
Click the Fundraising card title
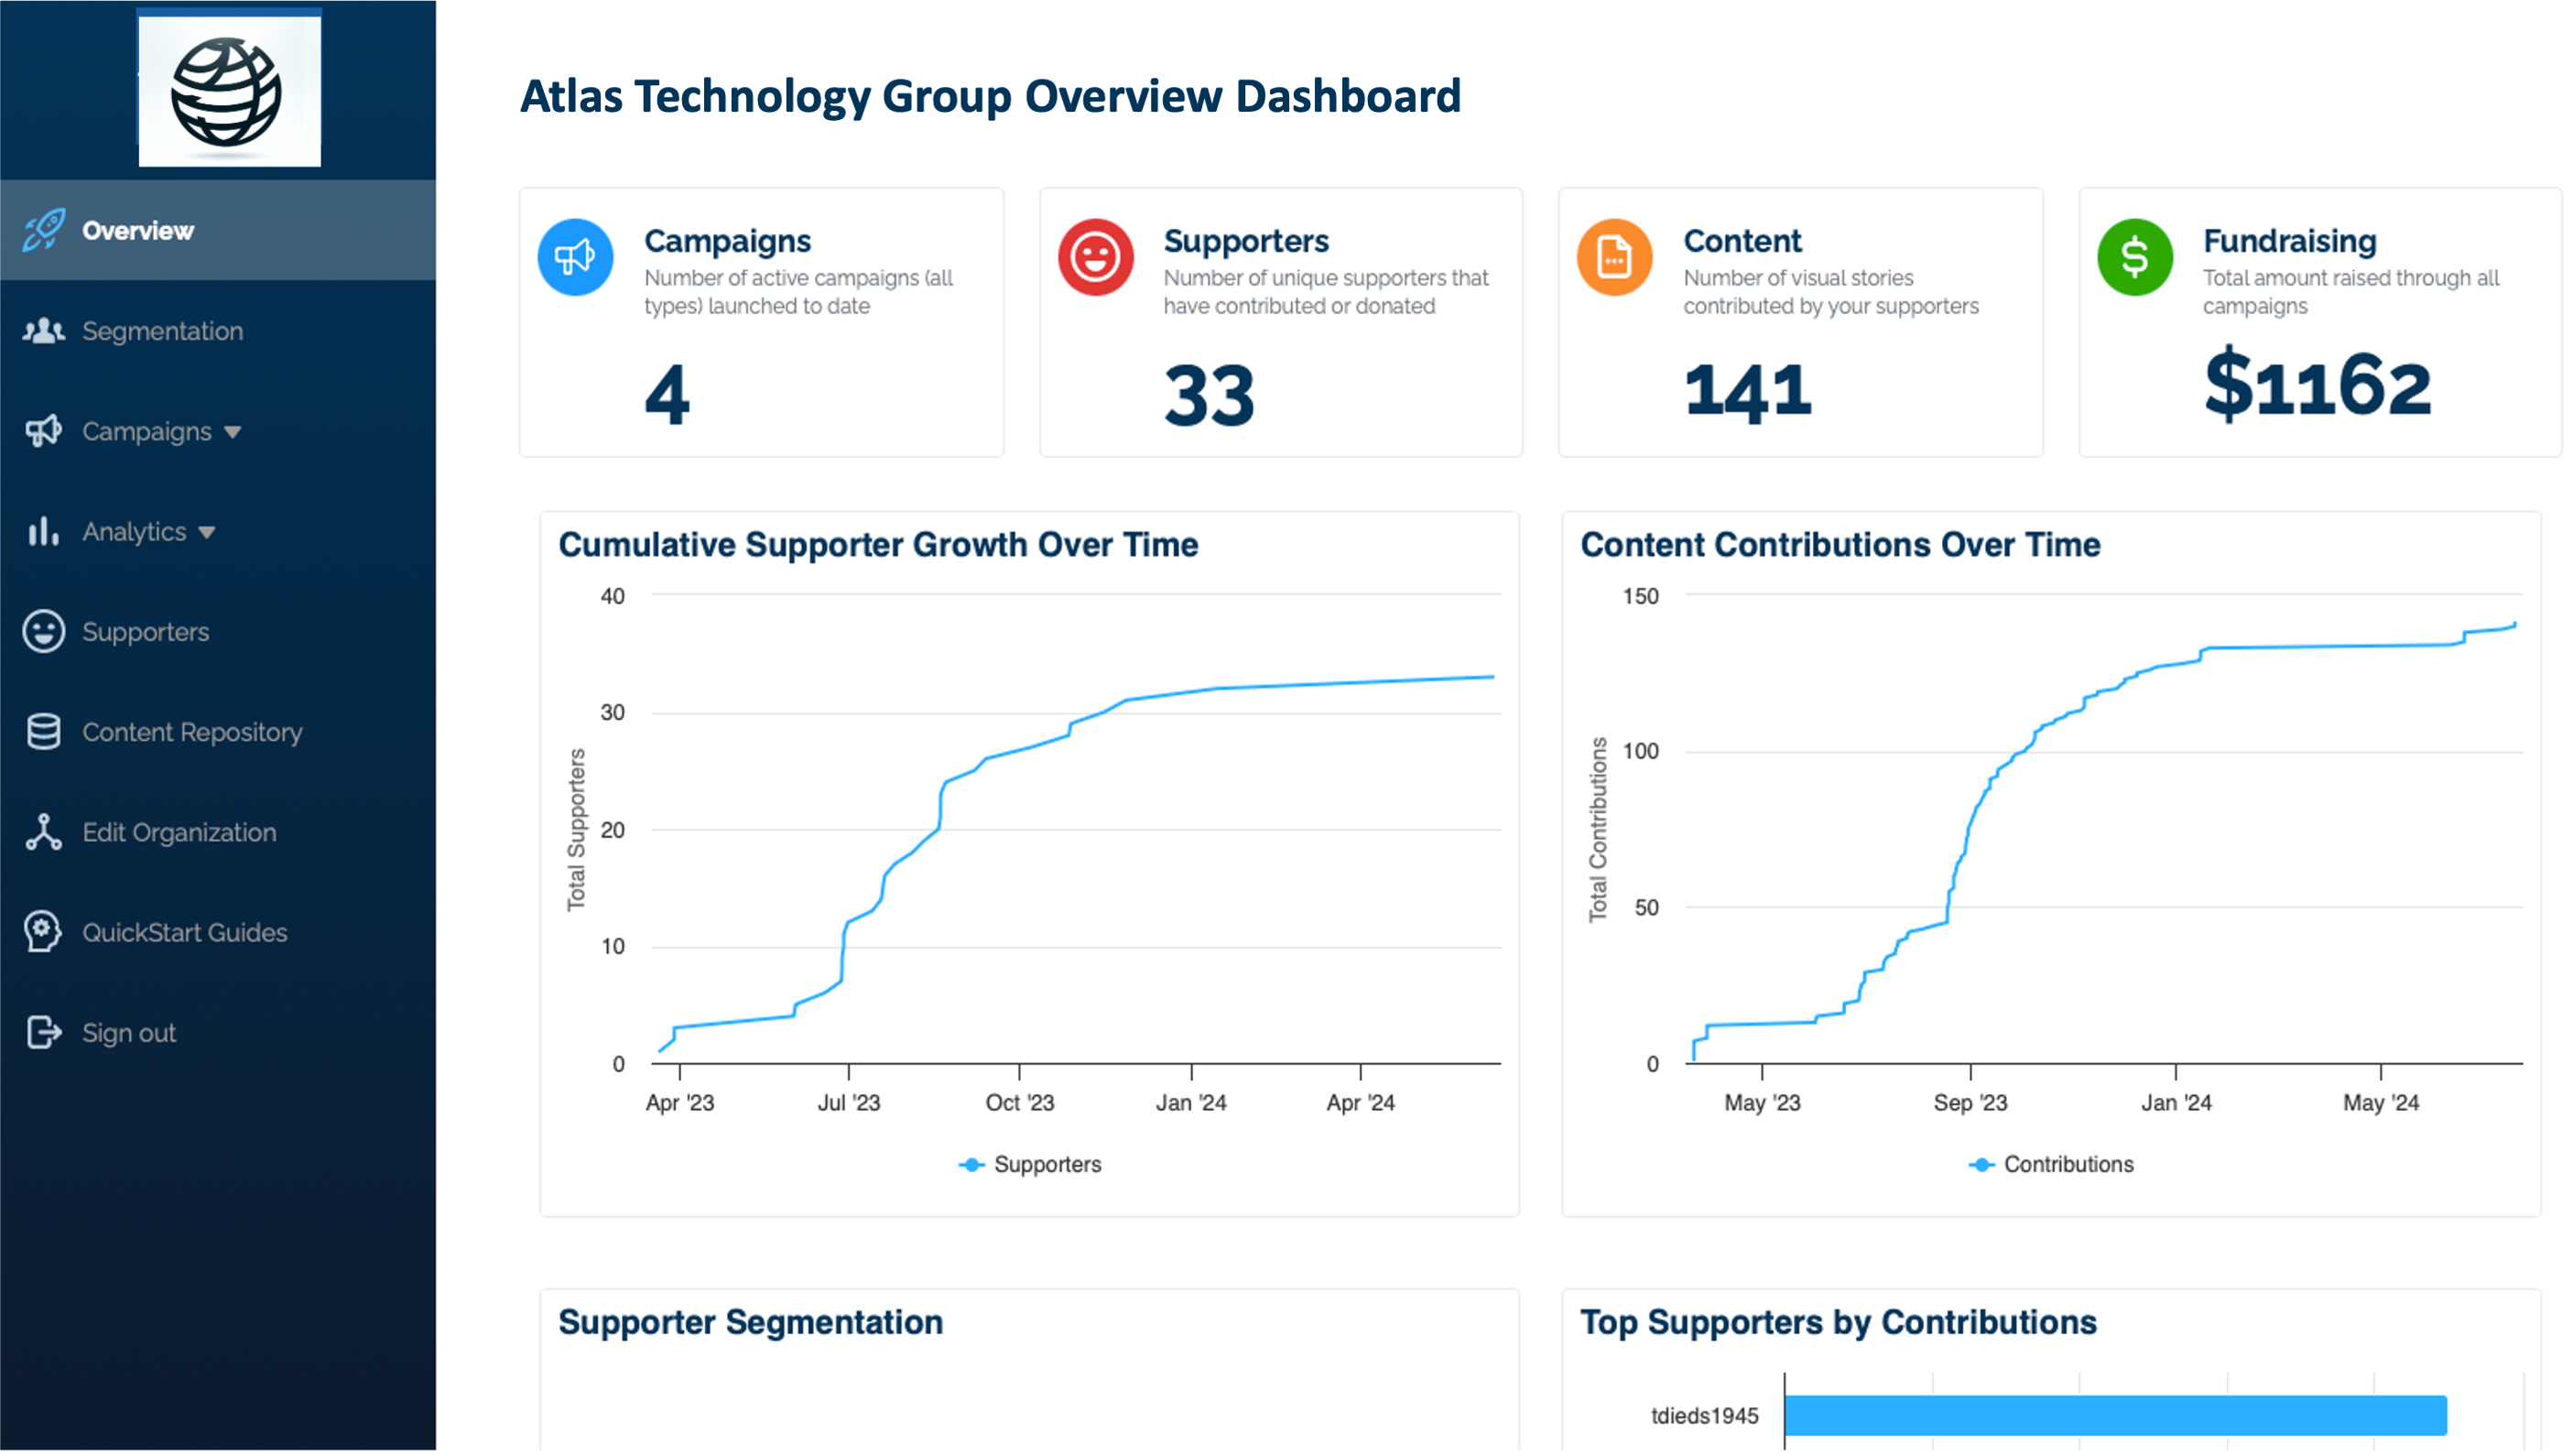2289,241
